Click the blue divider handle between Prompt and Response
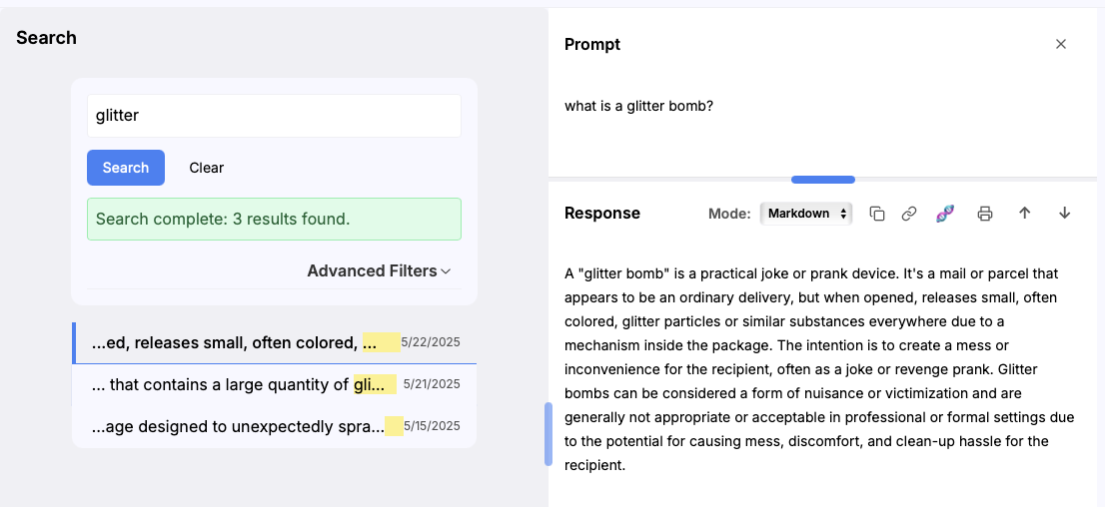This screenshot has height=507, width=1105. coord(822,180)
